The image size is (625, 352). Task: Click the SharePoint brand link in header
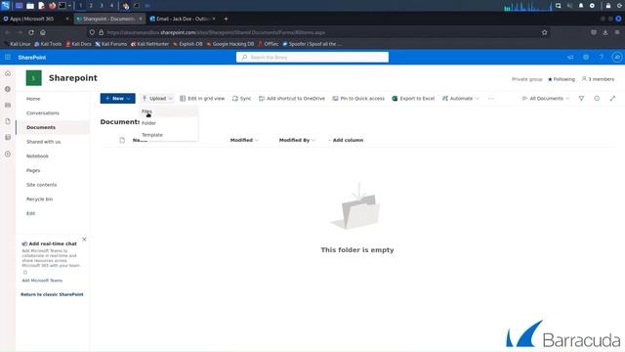tap(32, 58)
